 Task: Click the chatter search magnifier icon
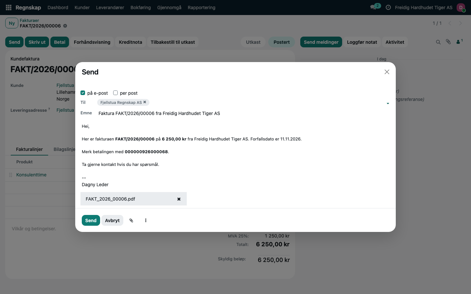coord(438,42)
